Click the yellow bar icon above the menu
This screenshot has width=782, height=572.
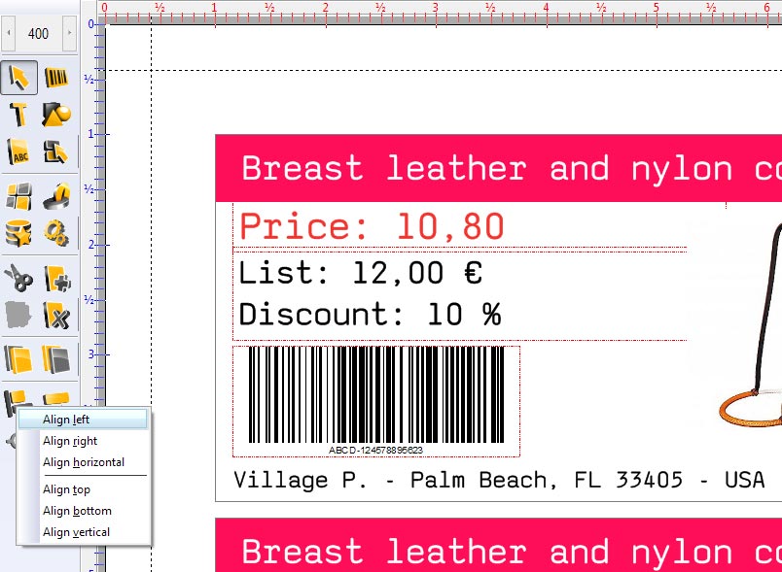(x=56, y=398)
